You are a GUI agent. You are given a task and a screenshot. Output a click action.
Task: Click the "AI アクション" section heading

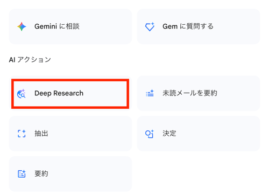click(x=30, y=60)
